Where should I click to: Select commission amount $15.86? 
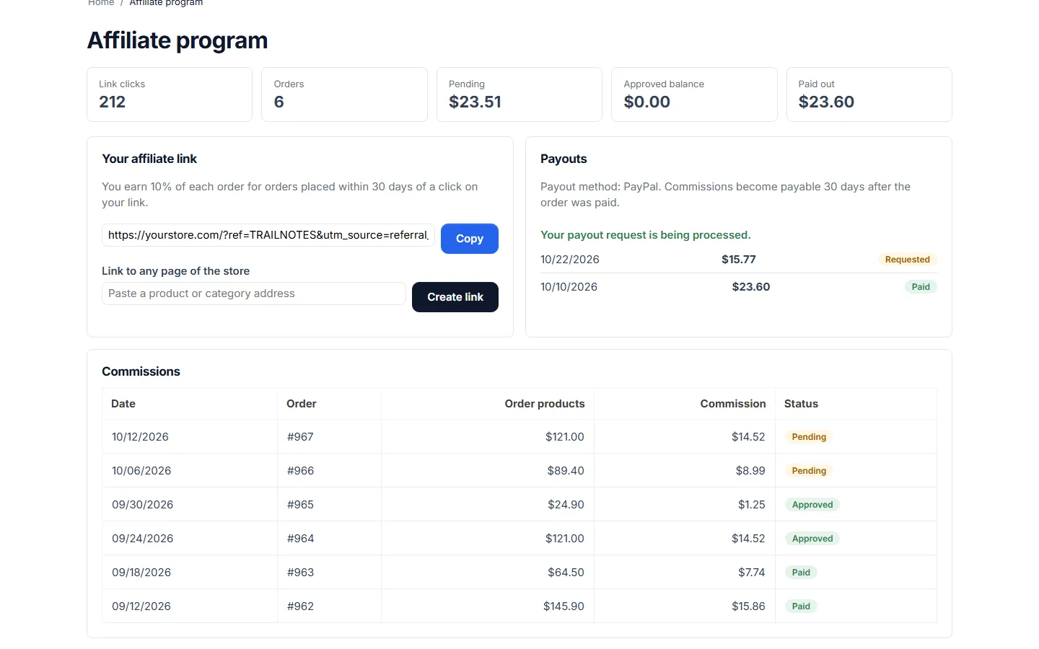click(x=748, y=606)
